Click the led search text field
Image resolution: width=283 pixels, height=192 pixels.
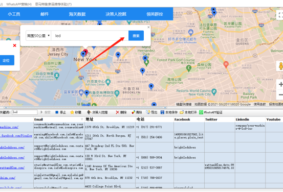[90, 36]
